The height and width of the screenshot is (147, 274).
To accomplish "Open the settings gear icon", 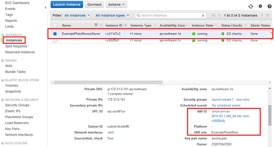I will [x=260, y=6].
